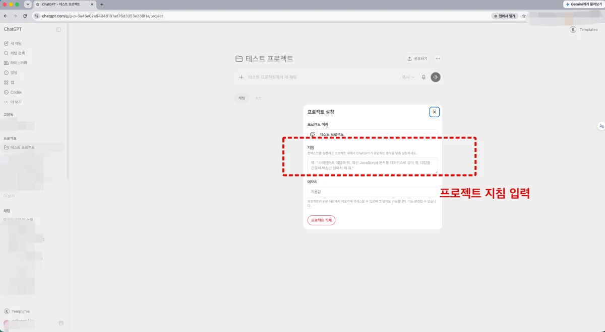Click the folder icon beside project title

tap(239, 59)
